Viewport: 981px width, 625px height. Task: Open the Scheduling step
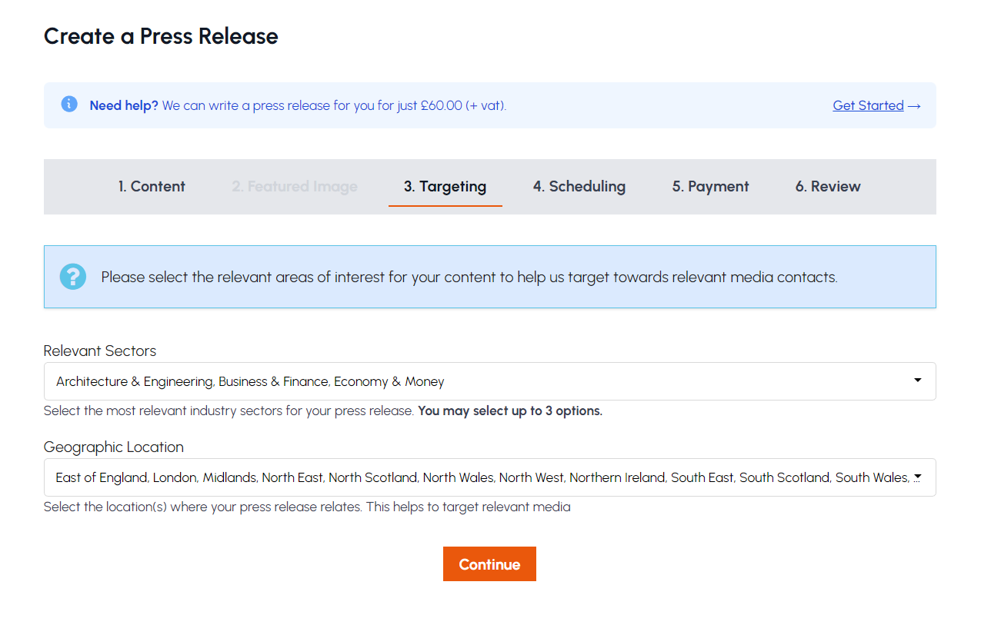579,186
